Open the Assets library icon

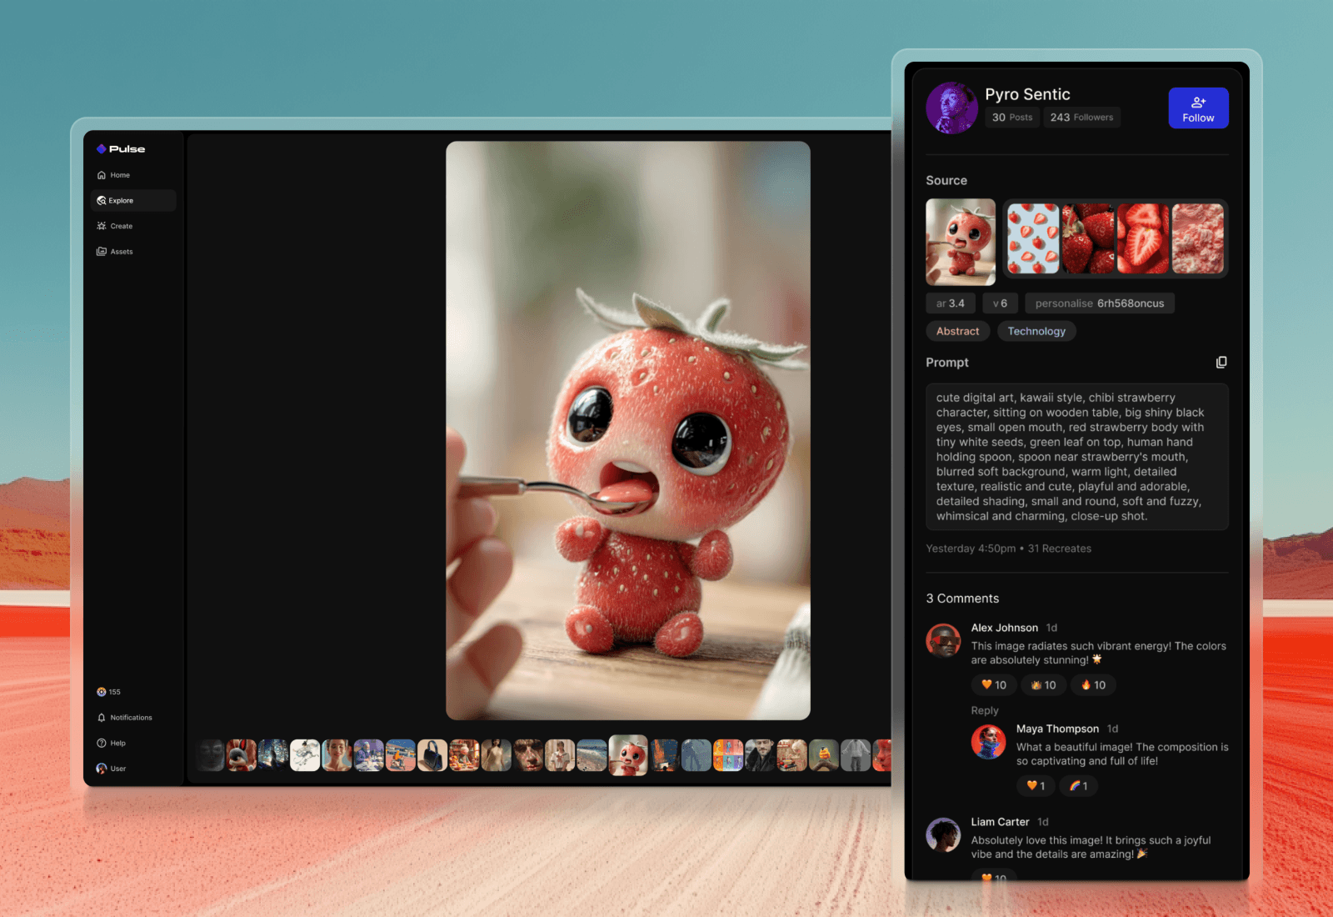pyautogui.click(x=102, y=252)
